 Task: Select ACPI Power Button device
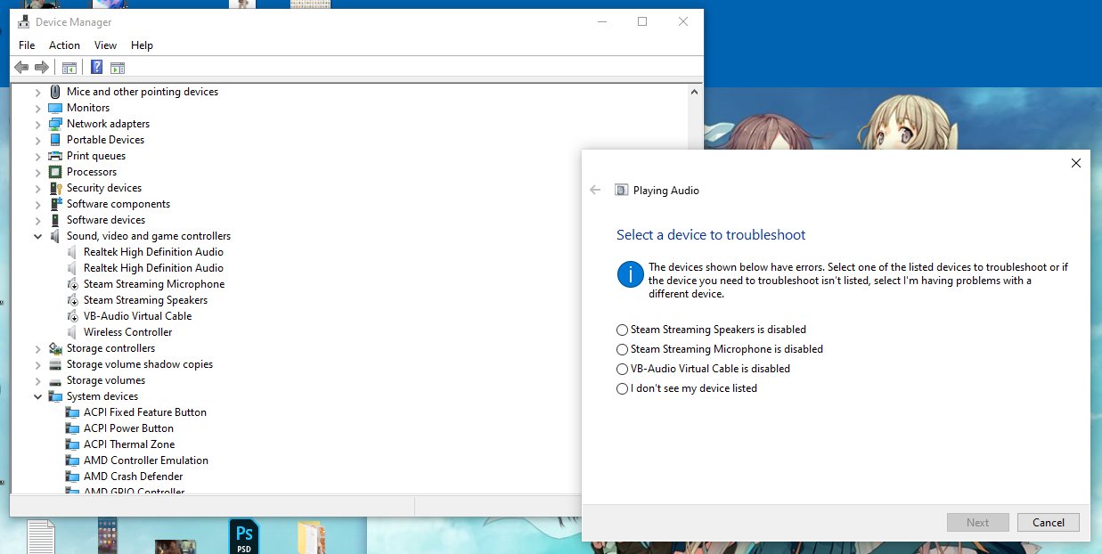pos(128,428)
